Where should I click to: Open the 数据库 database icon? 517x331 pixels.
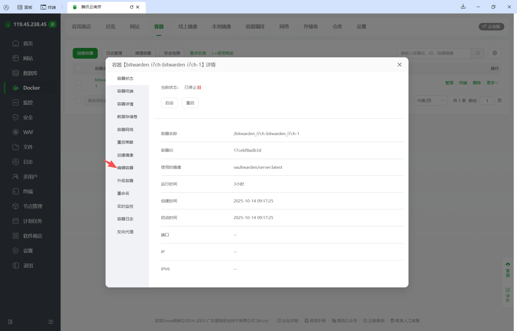point(16,73)
